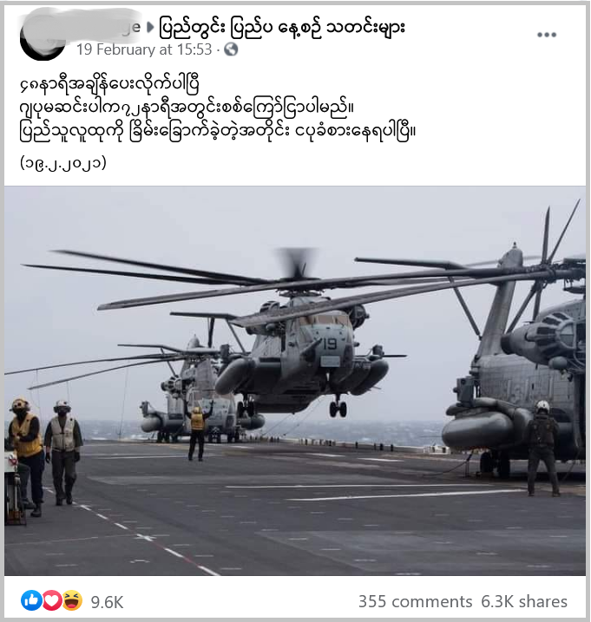This screenshot has width=591, height=622.
Task: Click the red heart Love reaction icon
Action: point(51,600)
